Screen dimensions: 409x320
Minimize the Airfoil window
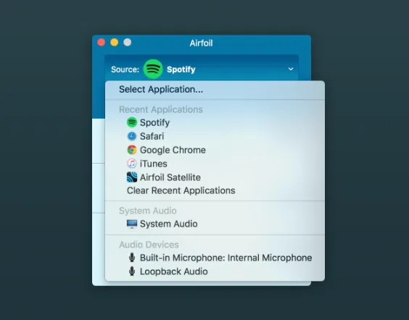click(115, 42)
